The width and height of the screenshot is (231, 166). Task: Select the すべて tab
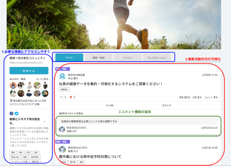[69, 57]
